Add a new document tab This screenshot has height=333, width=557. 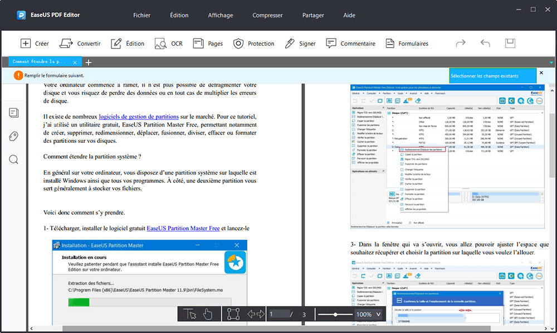click(x=89, y=62)
